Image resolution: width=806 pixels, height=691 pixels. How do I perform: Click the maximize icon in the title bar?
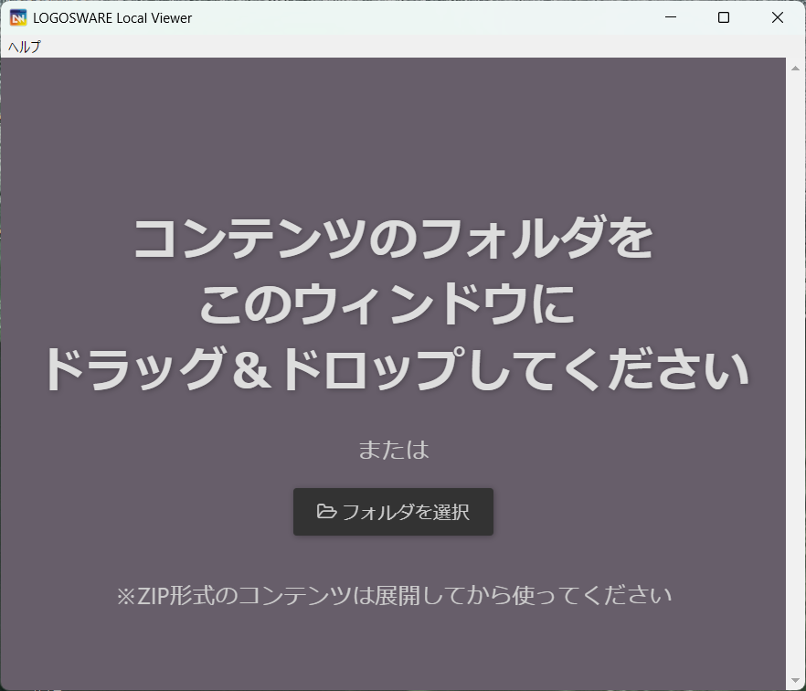pyautogui.click(x=723, y=16)
